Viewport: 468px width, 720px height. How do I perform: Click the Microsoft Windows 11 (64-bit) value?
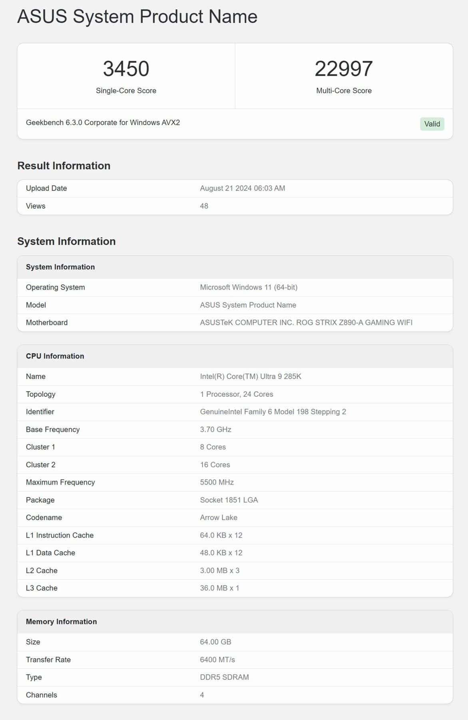[x=248, y=287]
